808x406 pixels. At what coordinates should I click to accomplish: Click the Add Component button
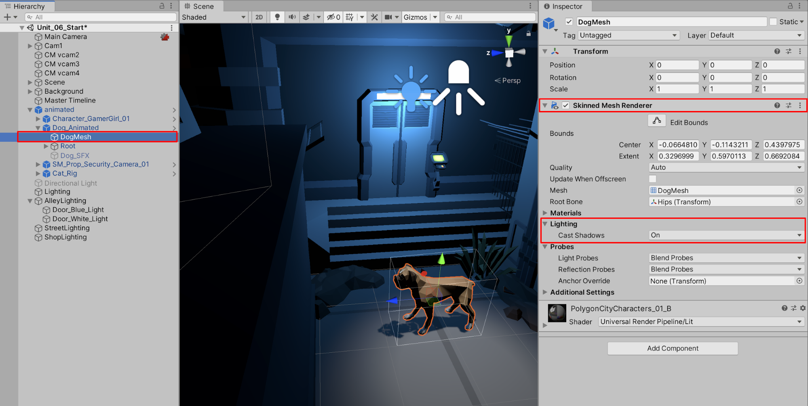point(673,348)
